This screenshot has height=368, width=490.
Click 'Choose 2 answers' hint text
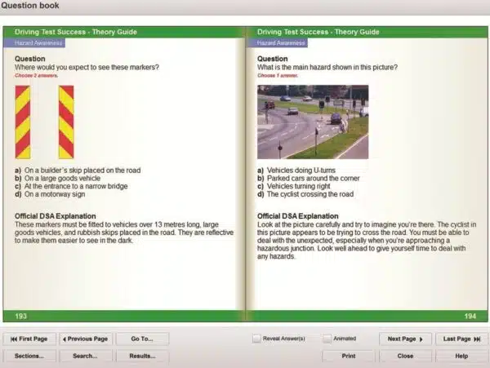36,76
